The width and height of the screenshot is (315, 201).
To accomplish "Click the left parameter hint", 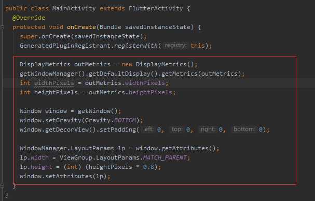I will pyautogui.click(x=148, y=130).
